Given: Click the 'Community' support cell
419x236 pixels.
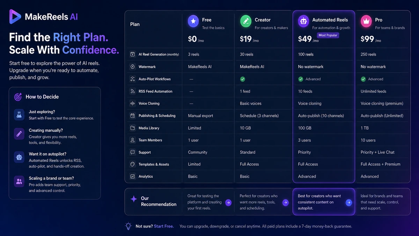Looking at the screenshot, I should [198, 152].
